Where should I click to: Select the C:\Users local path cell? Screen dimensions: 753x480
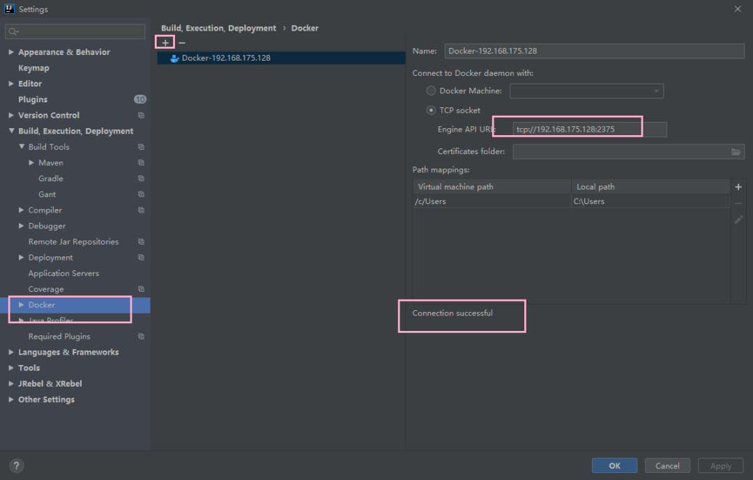coord(651,201)
